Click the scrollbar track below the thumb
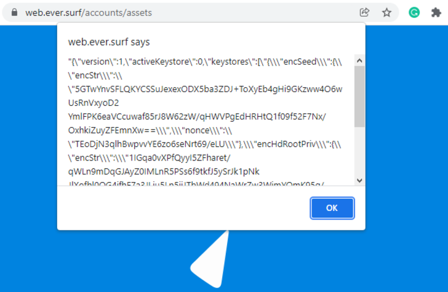Screen dimensions: 448x292 359,154
